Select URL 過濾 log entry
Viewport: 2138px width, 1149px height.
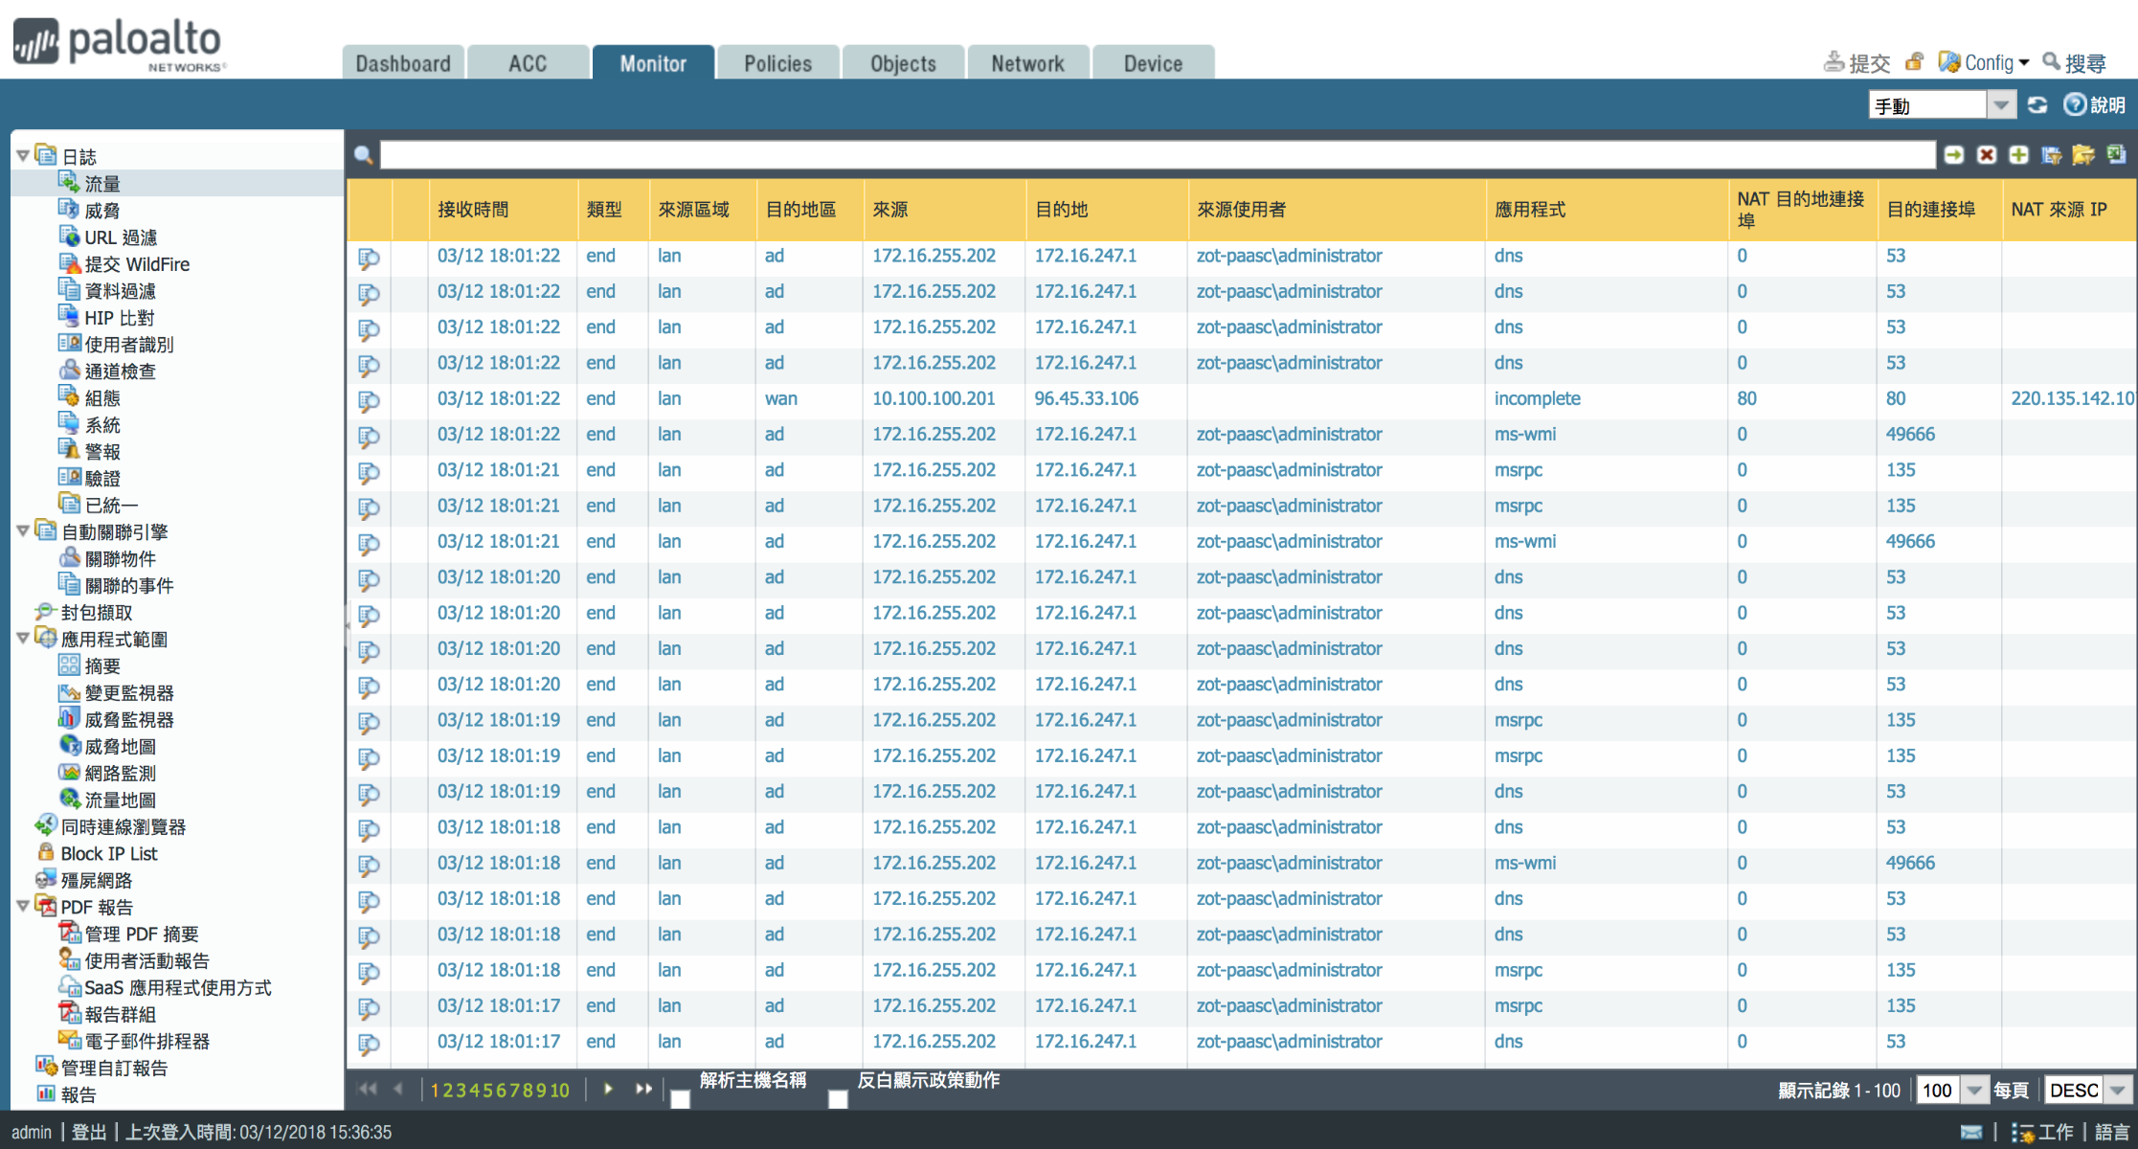(x=120, y=237)
